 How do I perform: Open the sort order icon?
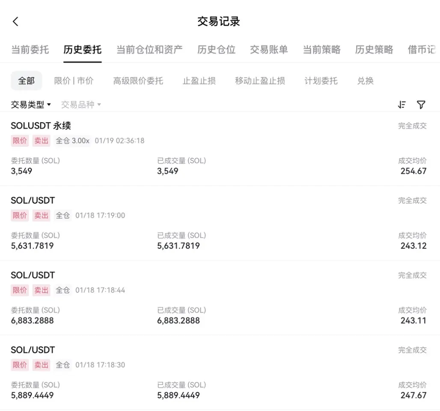click(x=402, y=105)
